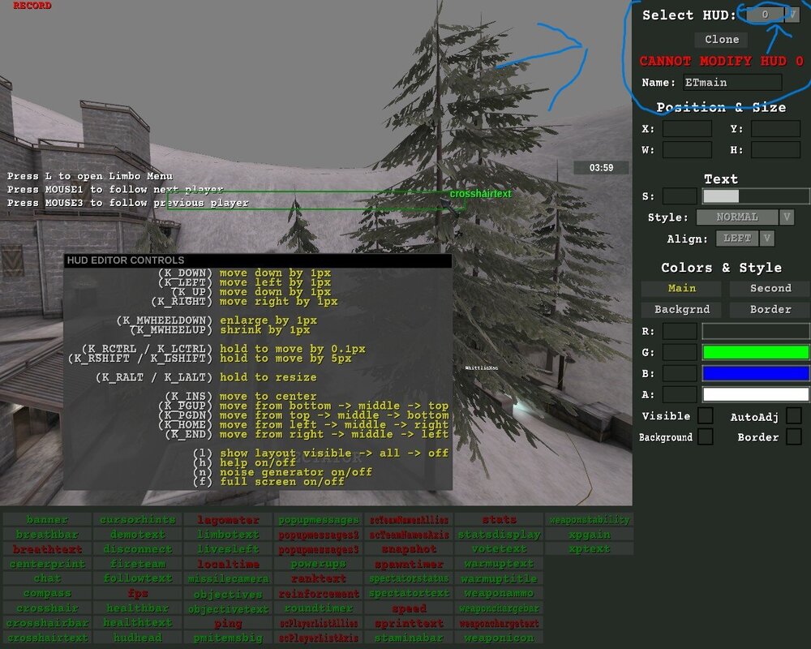Screen dimensions: 811x649
Task: Select the chat HUD component
Action: coord(47,578)
